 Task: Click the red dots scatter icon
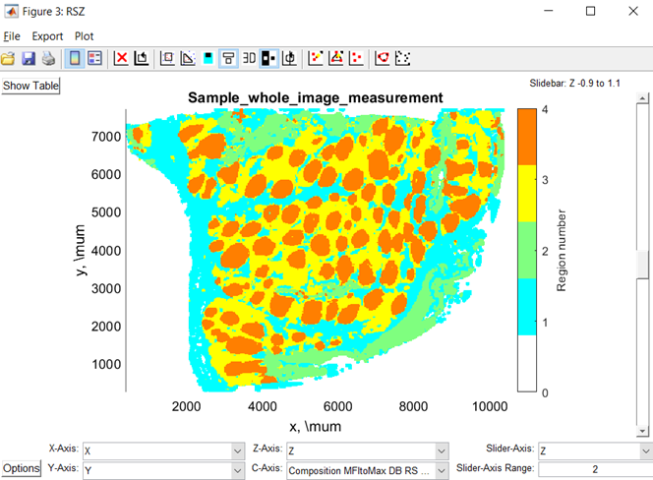coord(356,58)
